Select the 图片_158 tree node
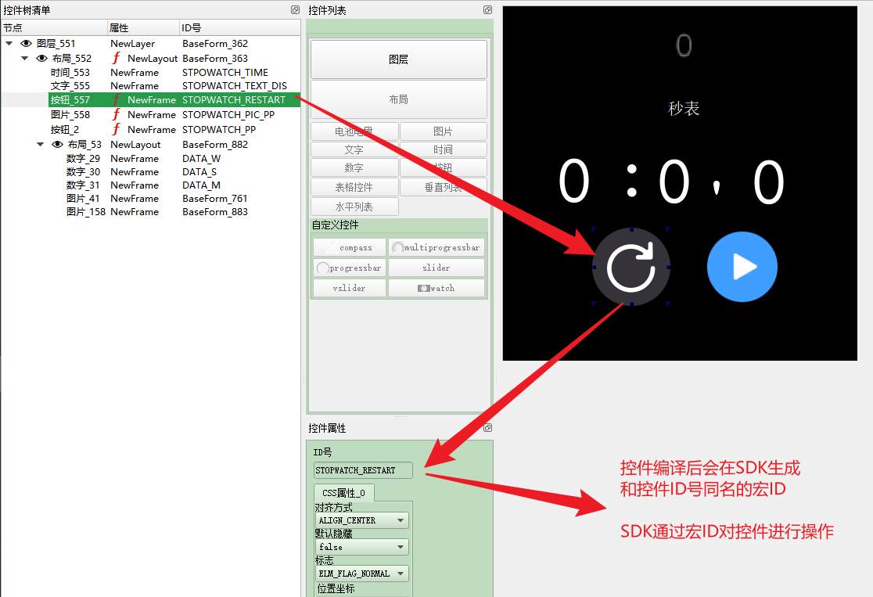This screenshot has width=873, height=597. click(x=86, y=211)
